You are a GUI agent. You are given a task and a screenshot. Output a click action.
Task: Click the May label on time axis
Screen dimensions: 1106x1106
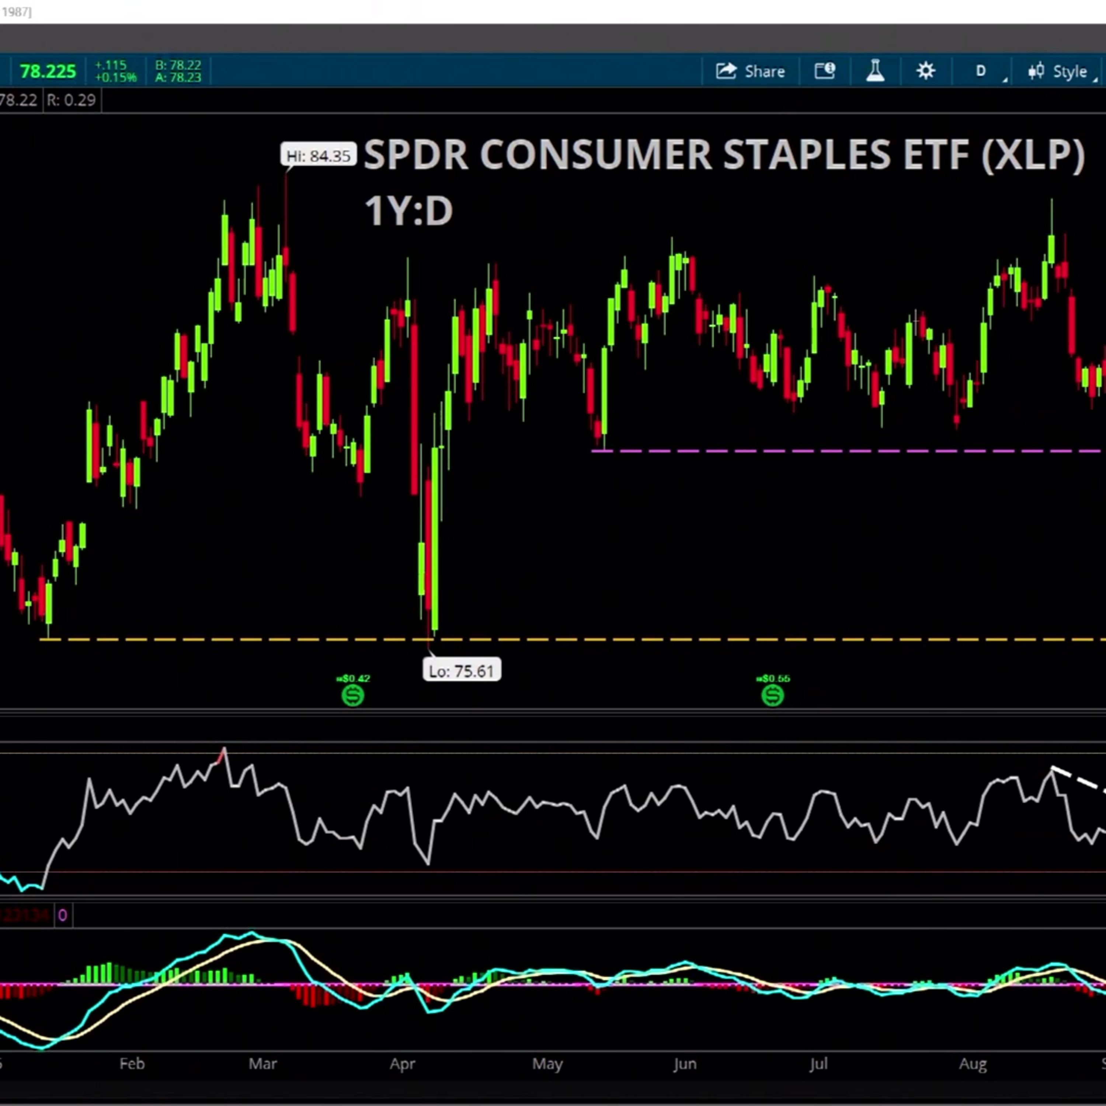pos(547,1064)
